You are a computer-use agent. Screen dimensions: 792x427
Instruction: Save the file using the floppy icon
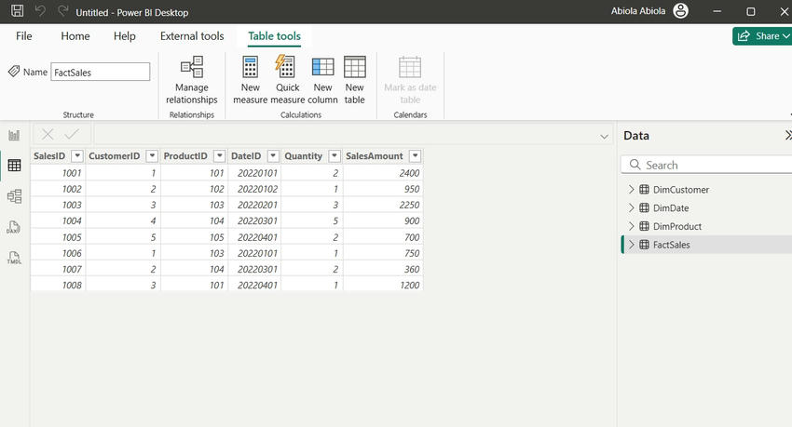pyautogui.click(x=17, y=10)
